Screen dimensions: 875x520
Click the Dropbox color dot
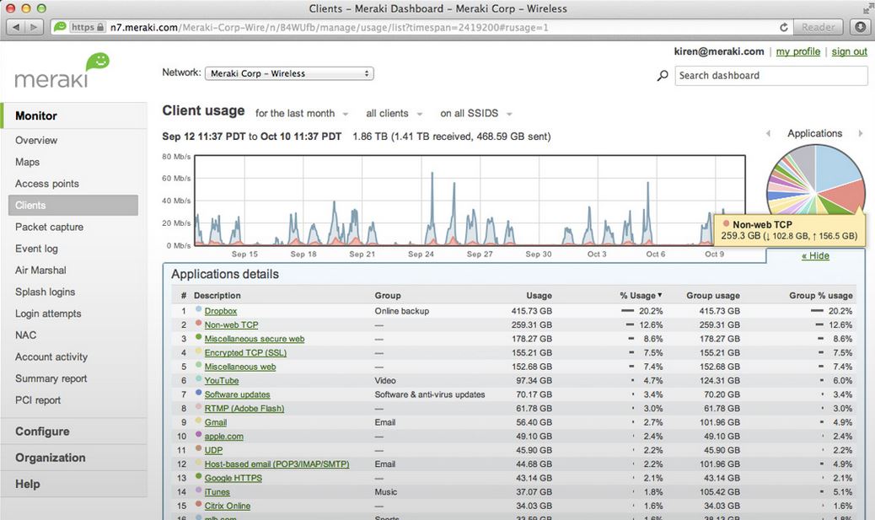point(198,309)
